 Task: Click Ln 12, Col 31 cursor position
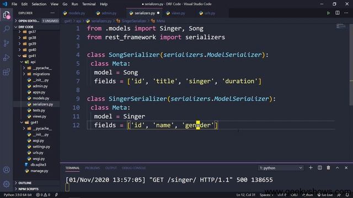pyautogui.click(x=245, y=195)
